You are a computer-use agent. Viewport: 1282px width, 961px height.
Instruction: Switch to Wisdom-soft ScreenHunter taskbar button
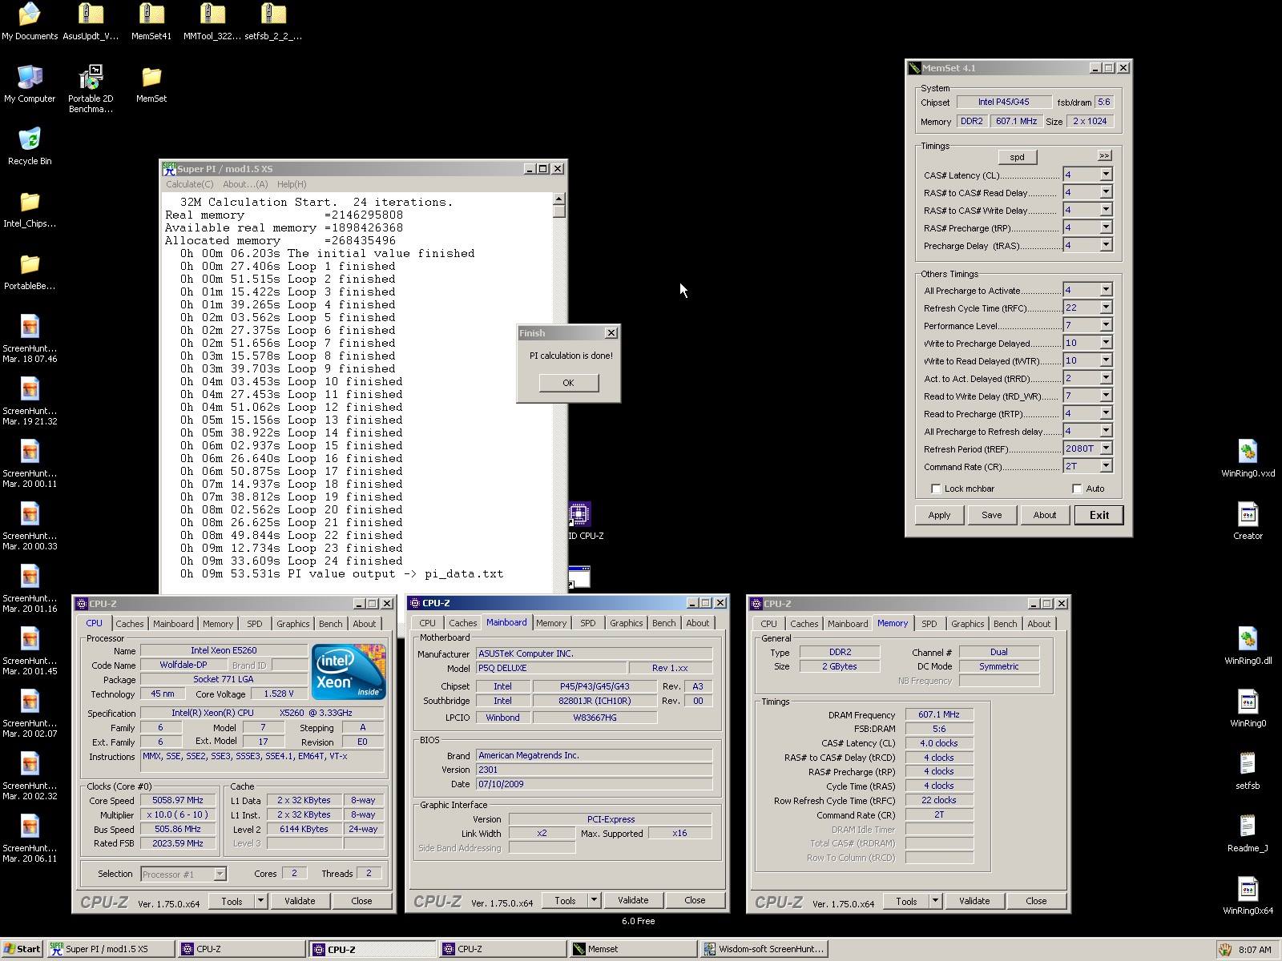[x=764, y=949]
